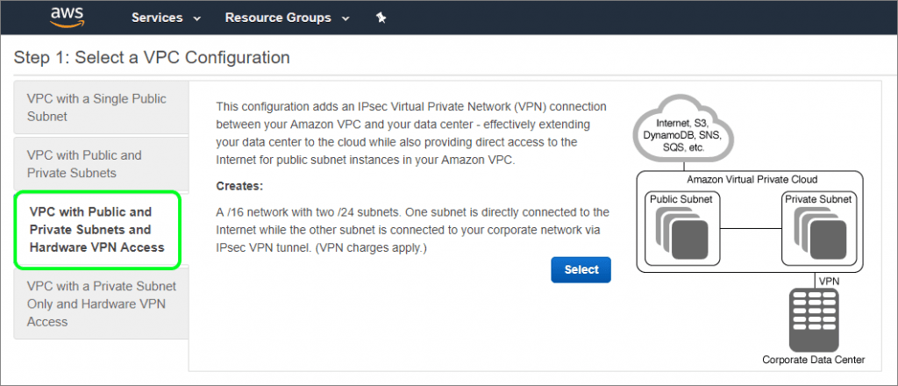Click the Amazon Virtual Private Cloud label

coord(752,179)
